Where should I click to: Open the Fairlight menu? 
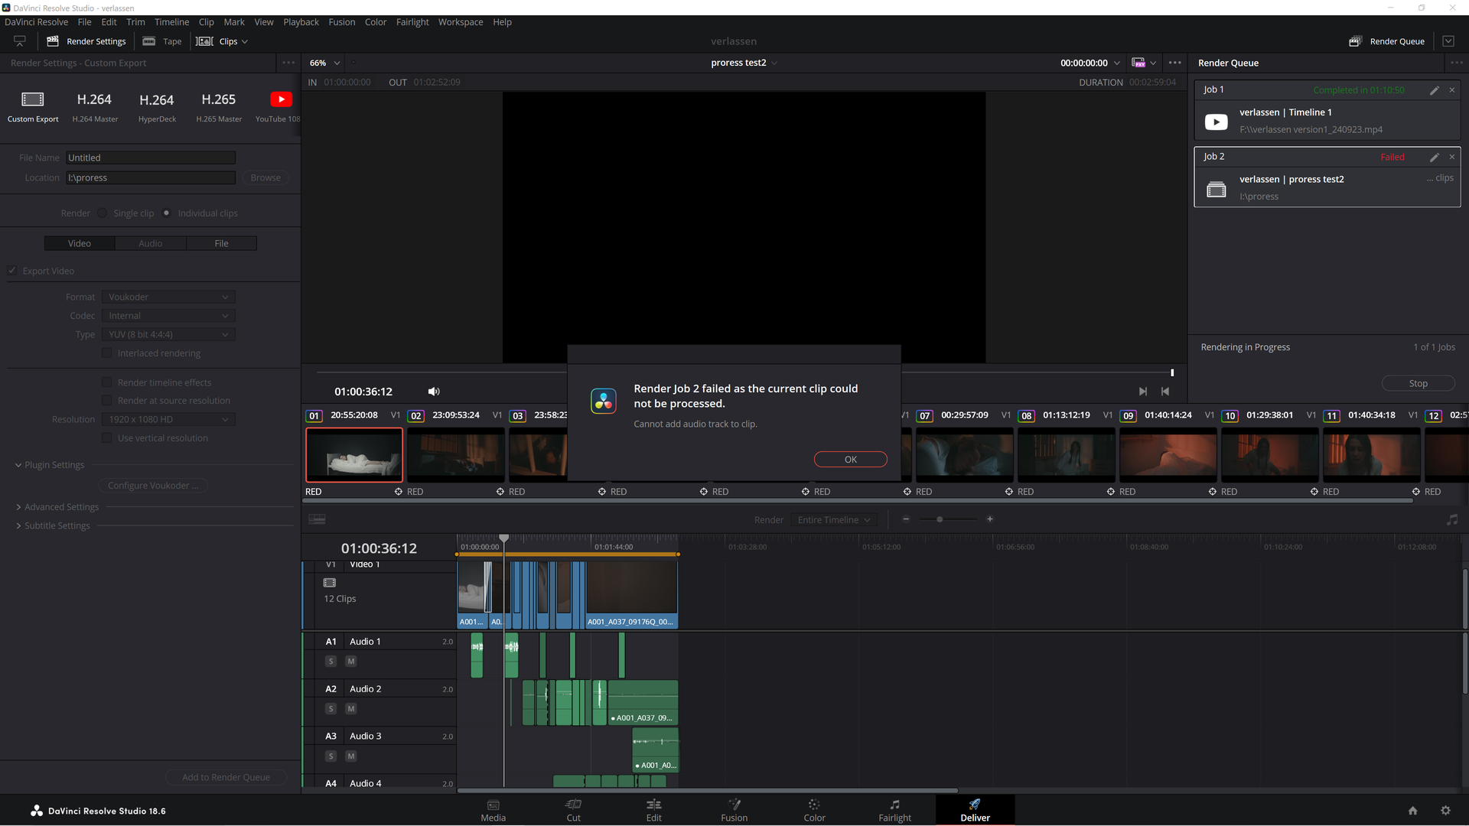[x=412, y=22]
